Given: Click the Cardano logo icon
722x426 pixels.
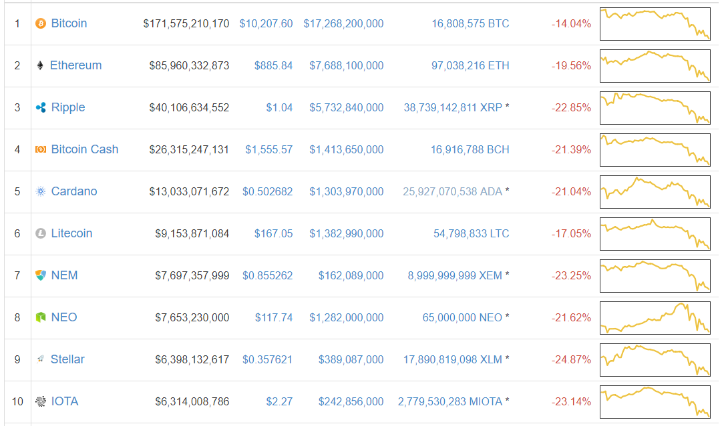Looking at the screenshot, I should [41, 191].
